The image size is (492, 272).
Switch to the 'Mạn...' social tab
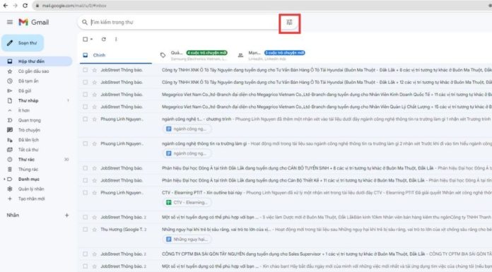[271, 55]
